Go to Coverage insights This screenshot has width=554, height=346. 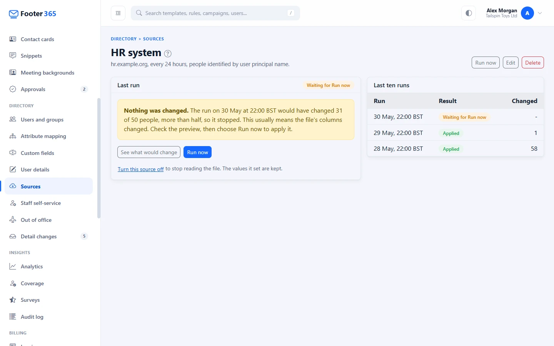coord(48,283)
